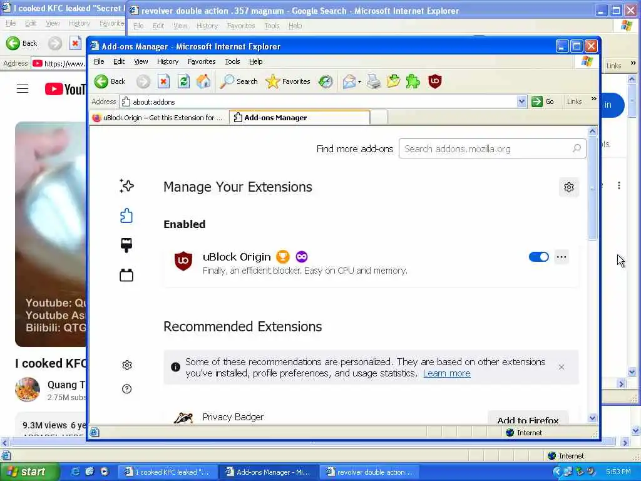This screenshot has width=641, height=481.
Task: Open File menu in Add-ons Manager
Action: click(99, 61)
